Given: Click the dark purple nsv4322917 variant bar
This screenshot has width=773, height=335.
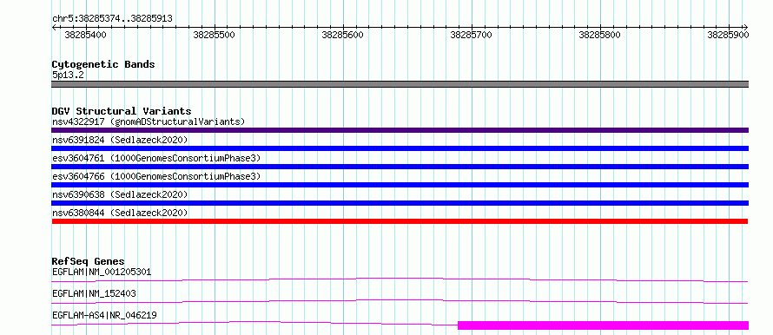Looking at the screenshot, I should click(x=400, y=130).
